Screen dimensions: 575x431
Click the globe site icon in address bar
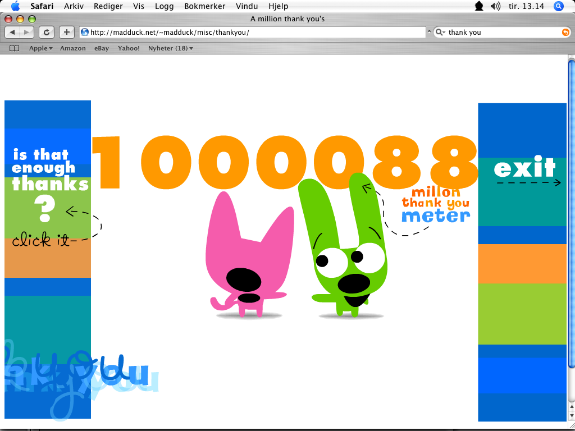pyautogui.click(x=85, y=32)
